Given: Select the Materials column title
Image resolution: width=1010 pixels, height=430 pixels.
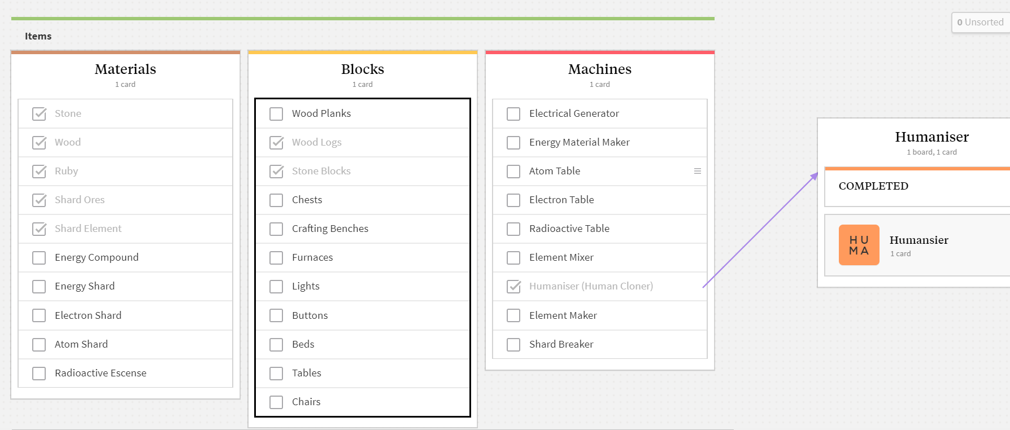Looking at the screenshot, I should click(x=125, y=69).
